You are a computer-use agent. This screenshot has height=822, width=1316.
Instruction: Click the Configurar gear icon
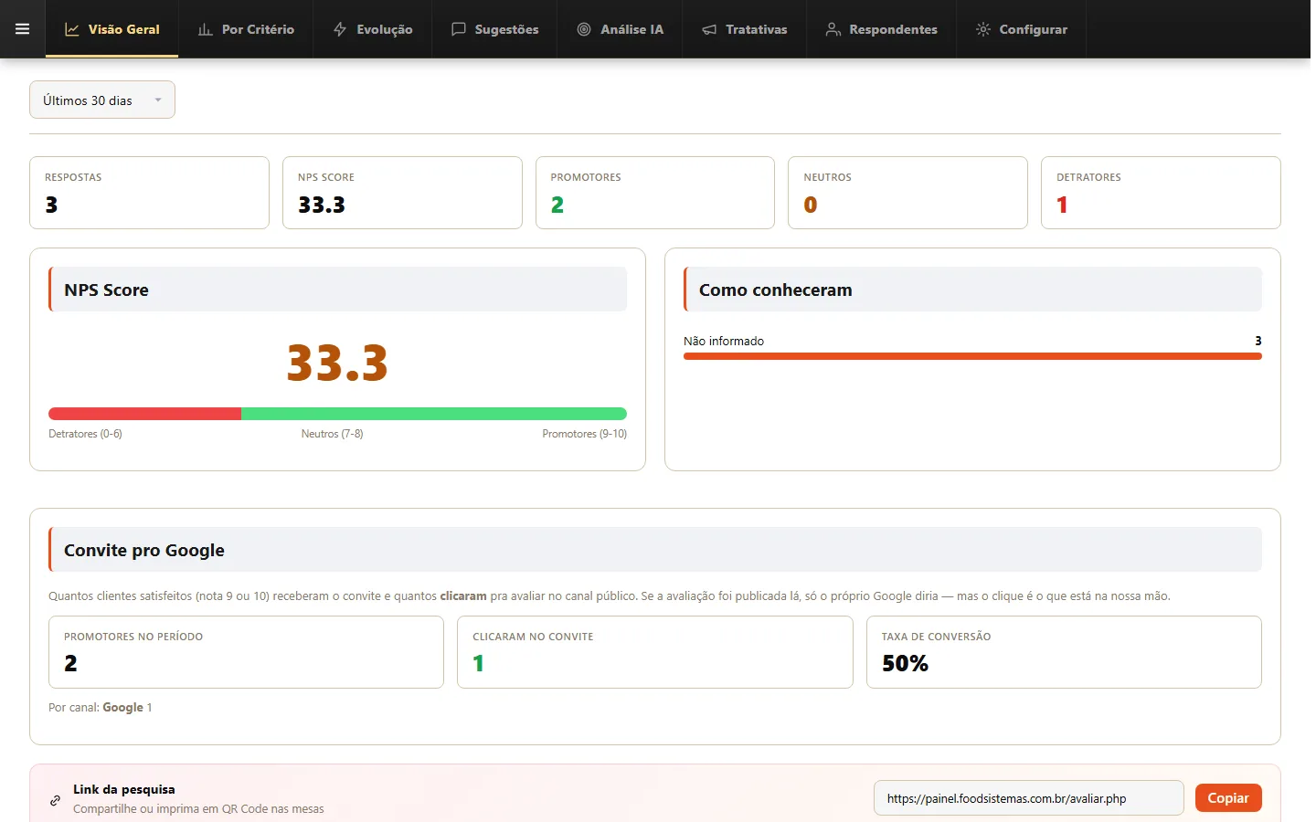(x=983, y=29)
